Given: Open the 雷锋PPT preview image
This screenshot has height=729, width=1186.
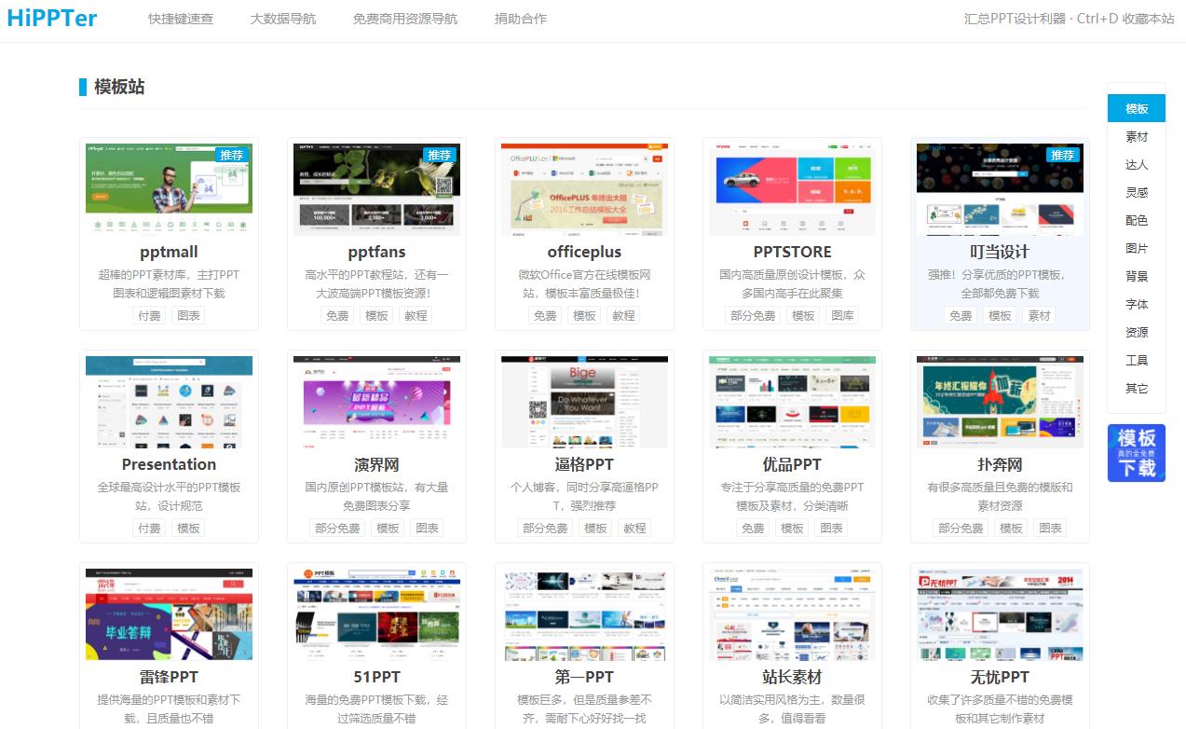Looking at the screenshot, I should 169,614.
